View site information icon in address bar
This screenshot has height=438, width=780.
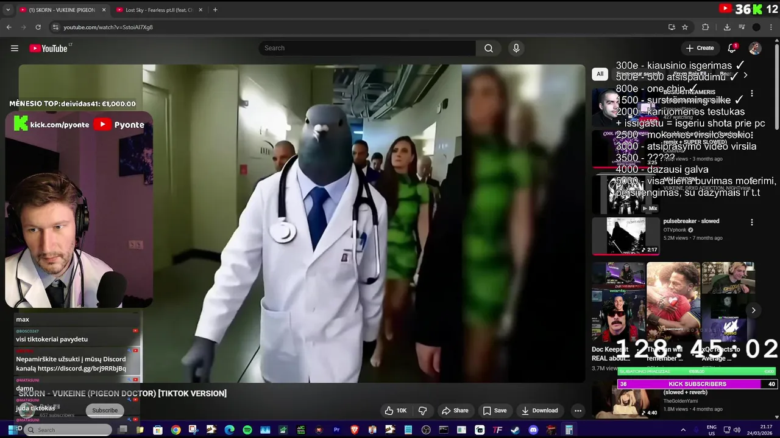pos(55,27)
